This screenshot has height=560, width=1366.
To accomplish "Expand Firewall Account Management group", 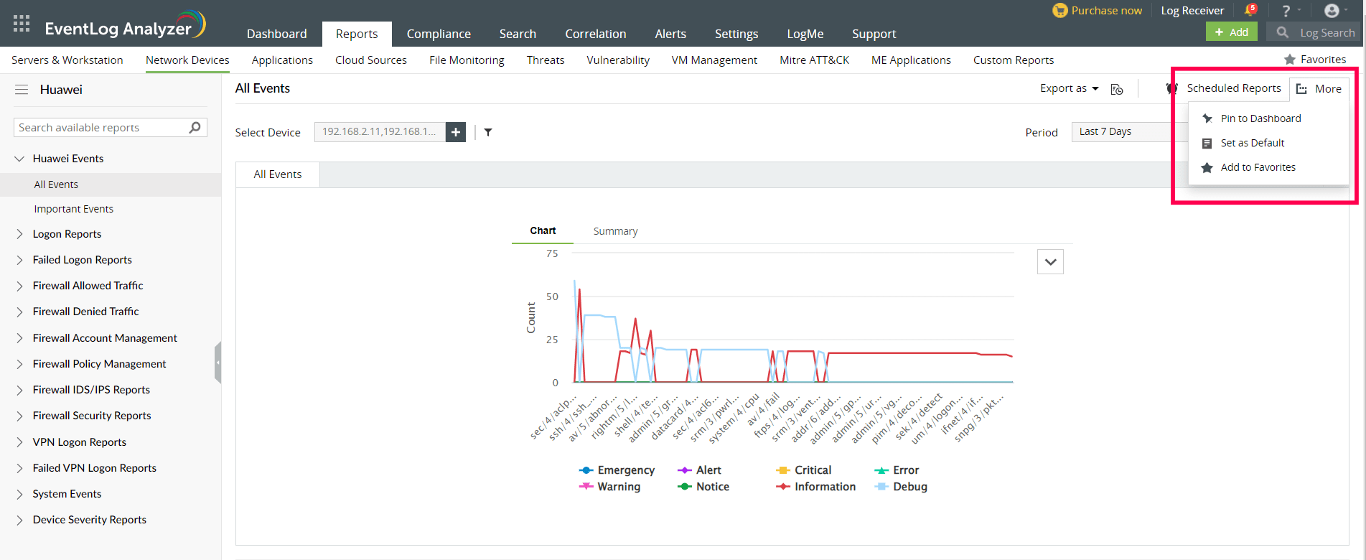I will 19,338.
